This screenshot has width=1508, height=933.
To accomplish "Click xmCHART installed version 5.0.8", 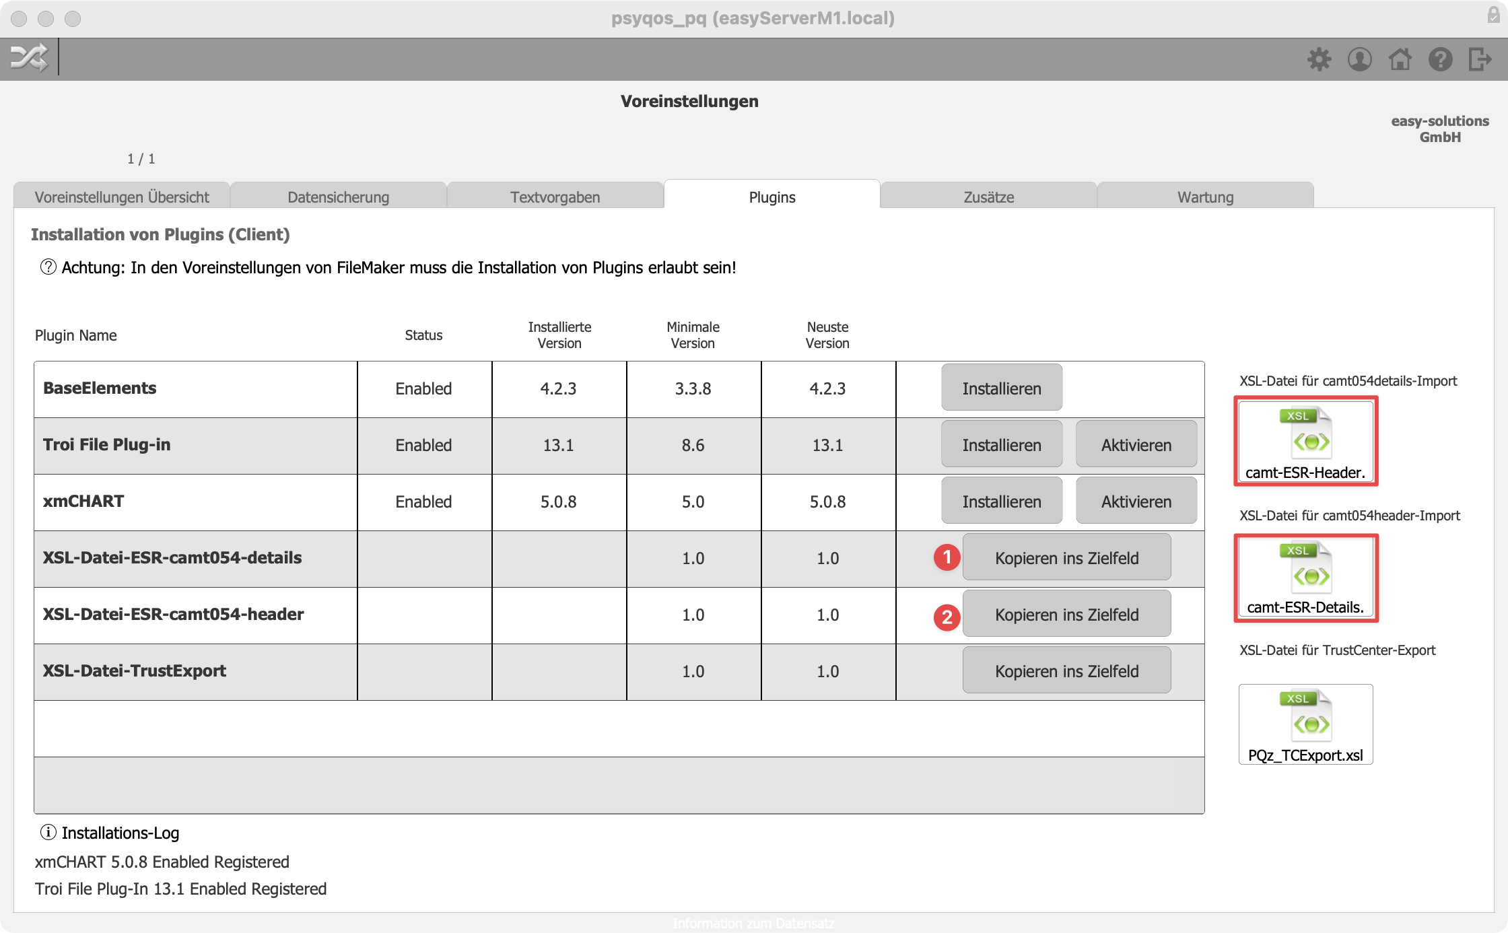I will 558,502.
